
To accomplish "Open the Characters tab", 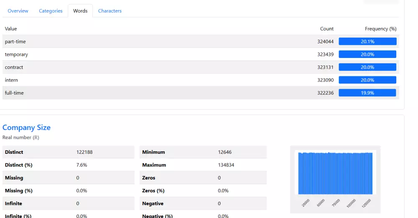I will (x=110, y=11).
